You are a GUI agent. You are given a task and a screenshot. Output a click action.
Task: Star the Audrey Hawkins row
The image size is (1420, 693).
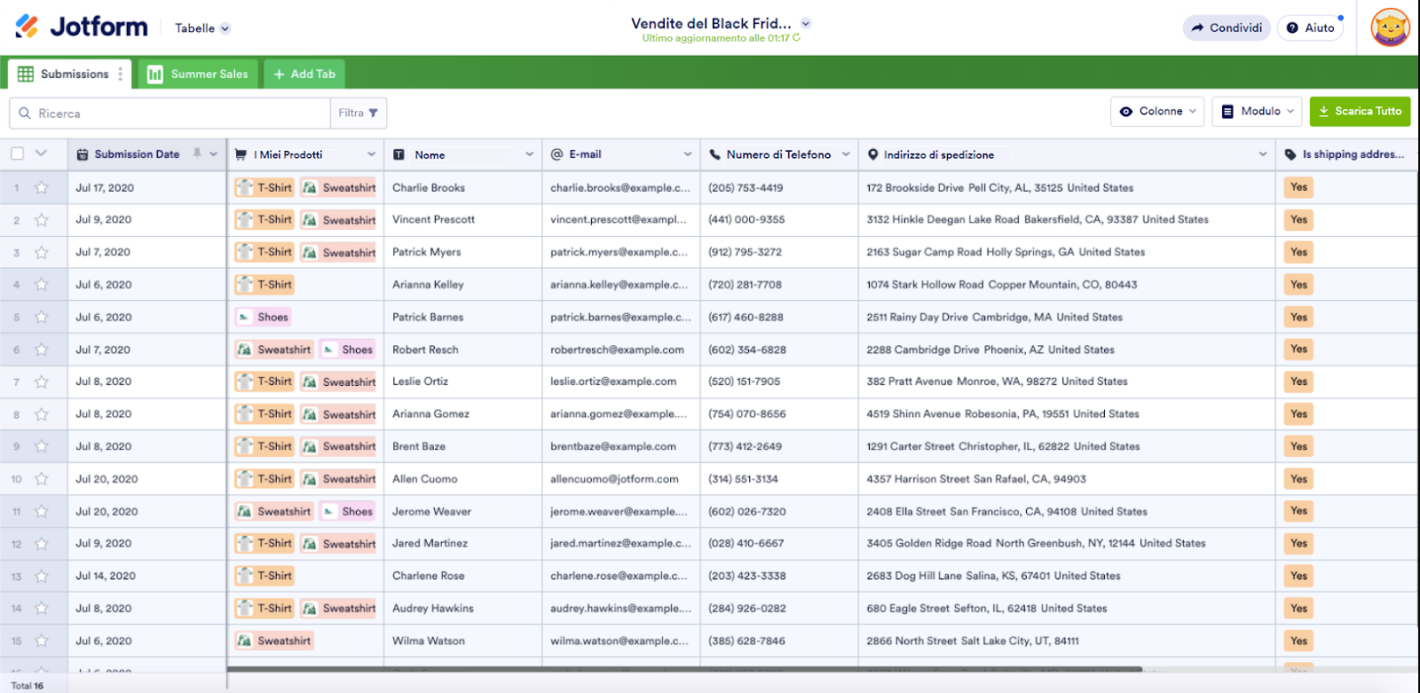pyautogui.click(x=41, y=609)
